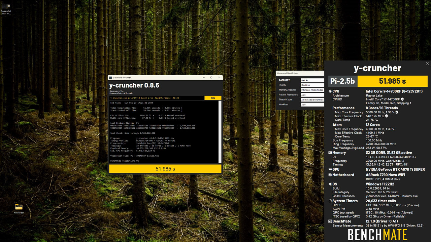Click the 'Spot Check: Good through 2,500,000,000' line
This screenshot has width=431, height=242.
pos(133,133)
